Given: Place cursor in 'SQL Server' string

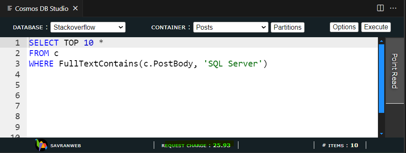Looking at the screenshot, I should coord(233,64).
